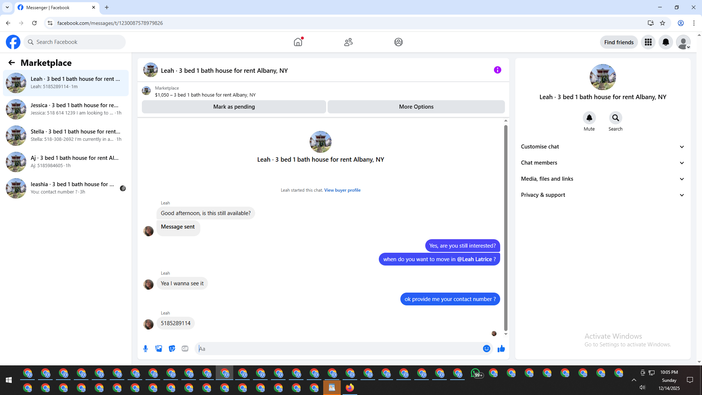This screenshot has height=395, width=702.
Task: Search within the conversation
Action: (615, 118)
